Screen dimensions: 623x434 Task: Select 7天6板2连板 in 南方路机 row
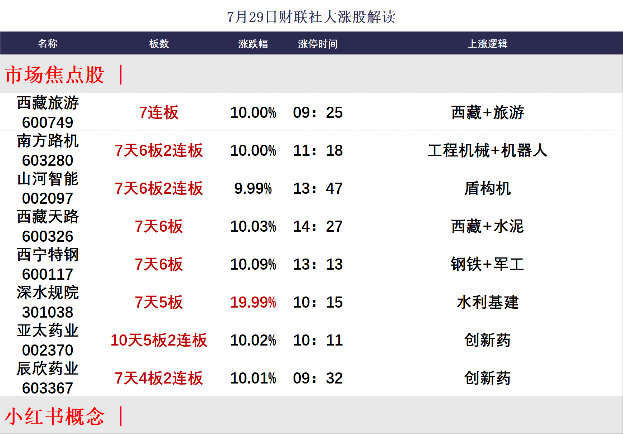click(x=159, y=150)
